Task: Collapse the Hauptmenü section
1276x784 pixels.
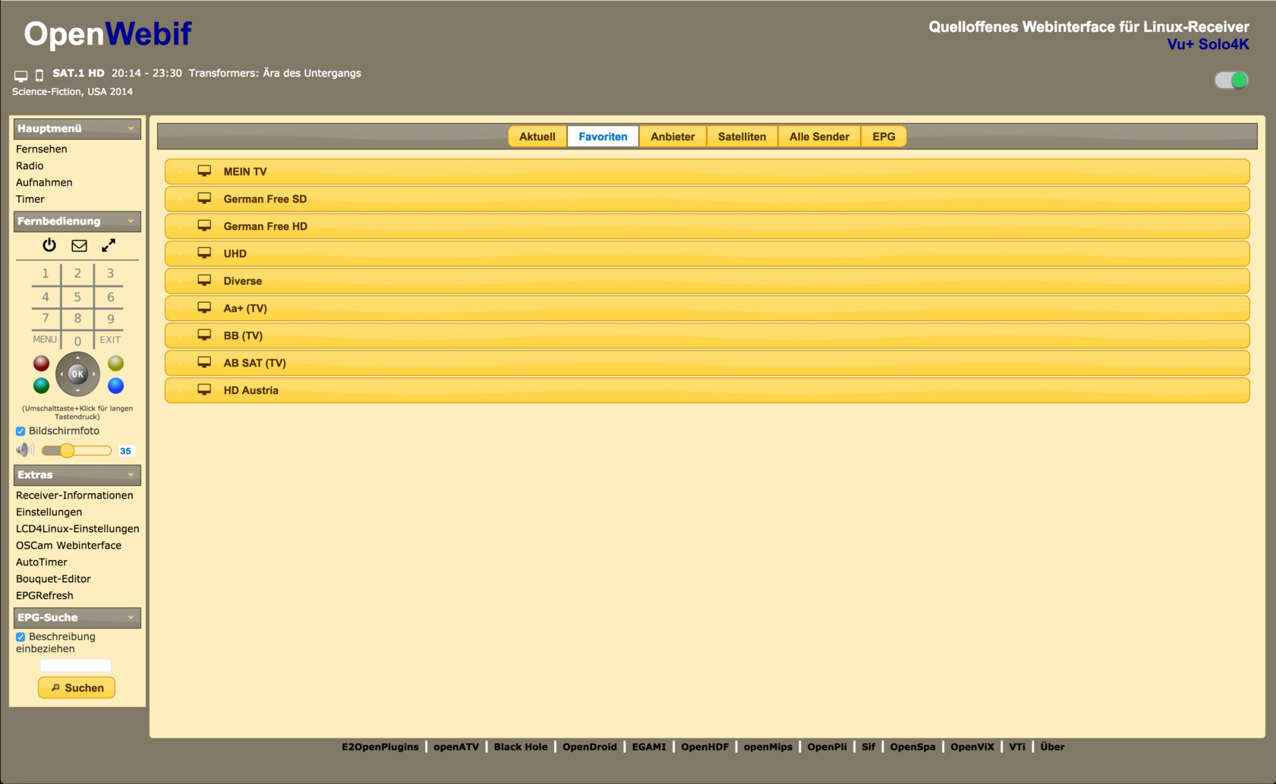Action: pyautogui.click(x=131, y=128)
